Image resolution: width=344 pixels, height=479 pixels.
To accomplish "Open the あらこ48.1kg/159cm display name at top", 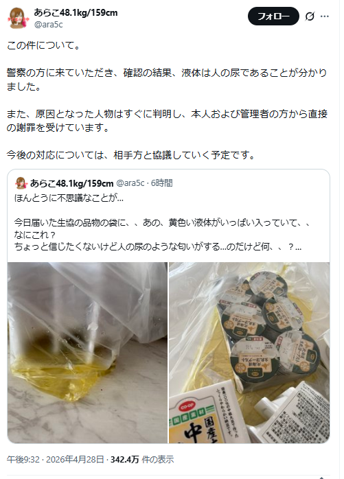I will (76, 12).
